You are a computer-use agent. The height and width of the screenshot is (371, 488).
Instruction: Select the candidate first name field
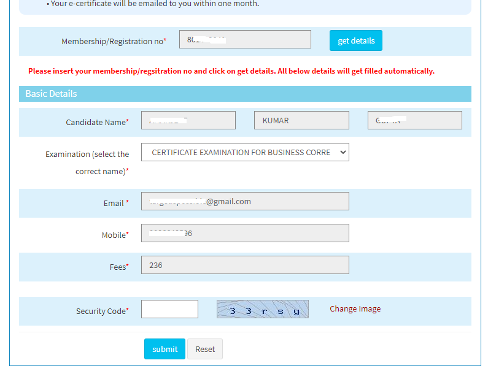pos(188,120)
